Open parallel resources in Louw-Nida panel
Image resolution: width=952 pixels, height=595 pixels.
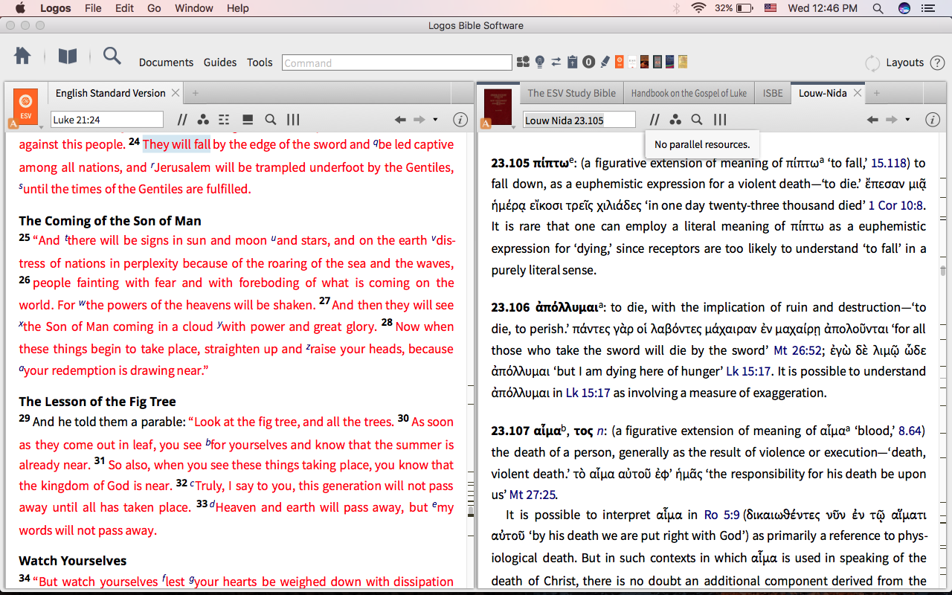pyautogui.click(x=654, y=120)
